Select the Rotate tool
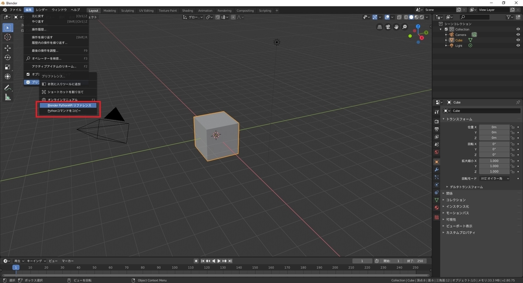The height and width of the screenshot is (283, 523). (7, 57)
